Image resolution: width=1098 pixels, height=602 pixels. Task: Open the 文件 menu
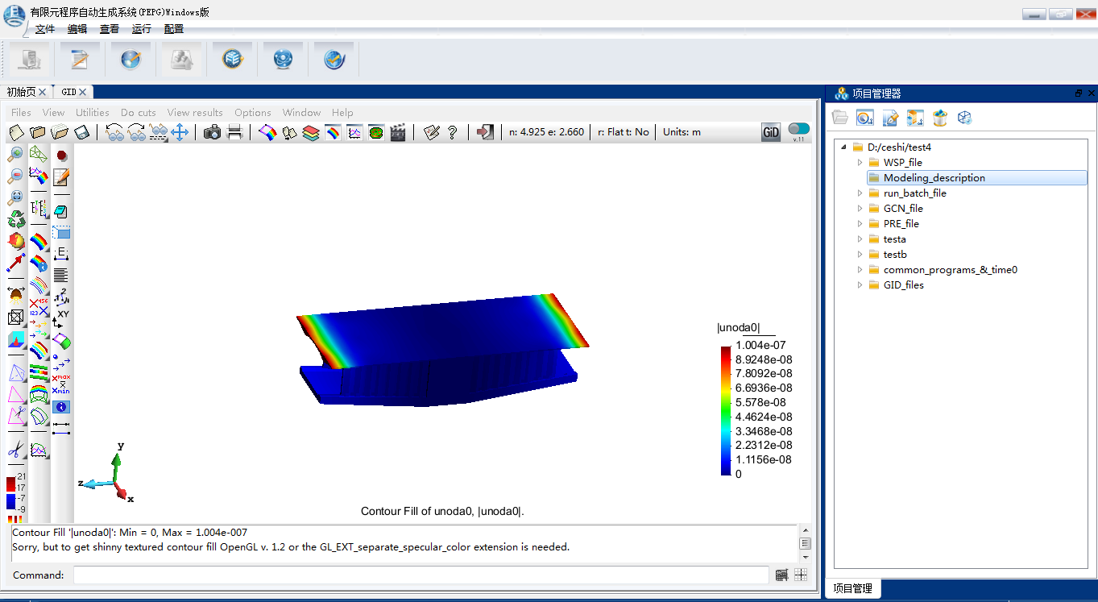pyautogui.click(x=45, y=29)
